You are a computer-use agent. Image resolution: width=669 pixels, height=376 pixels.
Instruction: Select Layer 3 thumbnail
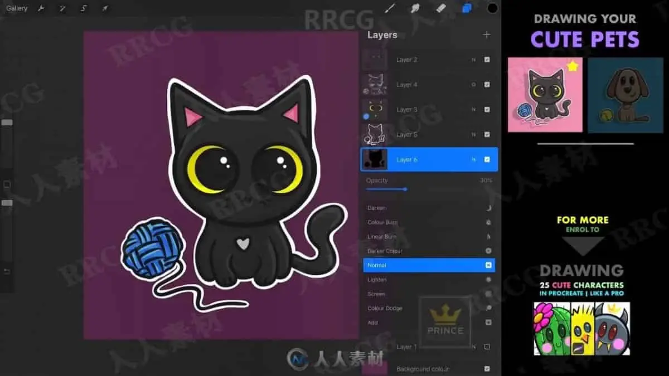click(375, 110)
